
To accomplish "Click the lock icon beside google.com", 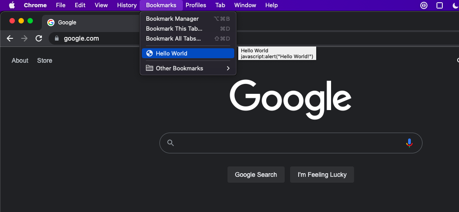I will (56, 38).
